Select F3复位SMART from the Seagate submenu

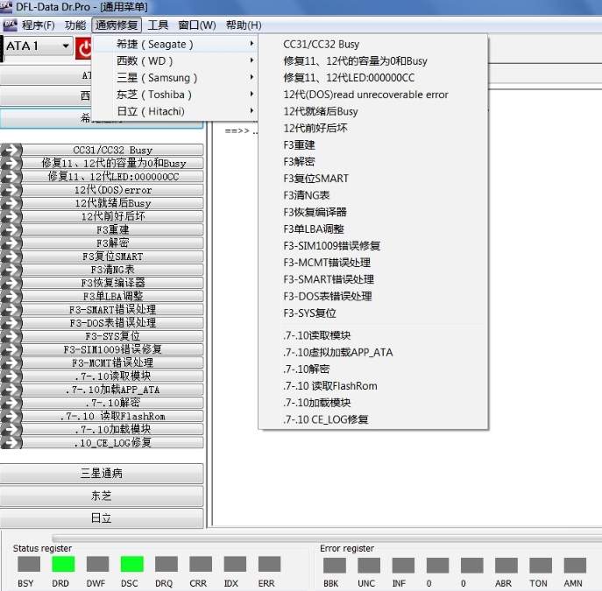(315, 179)
